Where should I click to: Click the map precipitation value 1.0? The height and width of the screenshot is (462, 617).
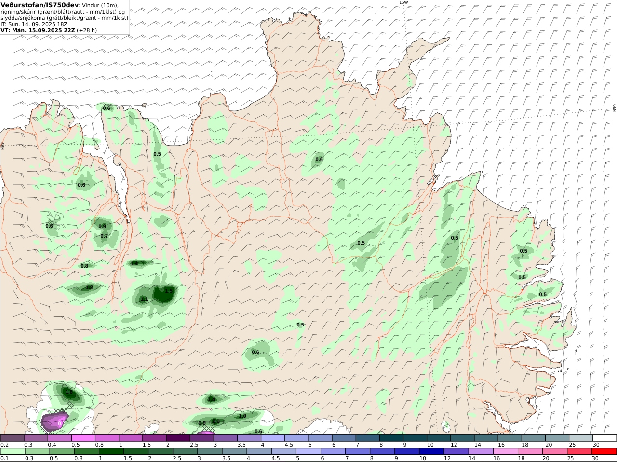242,416
